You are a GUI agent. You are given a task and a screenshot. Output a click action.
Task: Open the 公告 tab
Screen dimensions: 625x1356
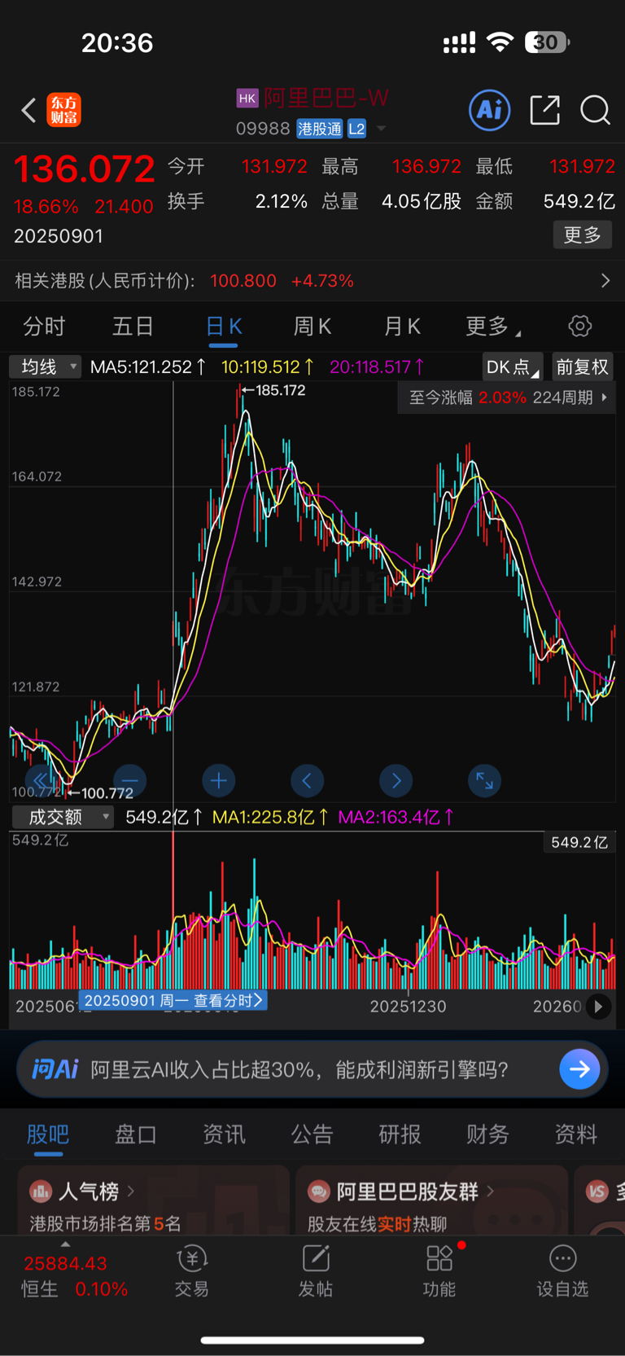click(x=312, y=1134)
